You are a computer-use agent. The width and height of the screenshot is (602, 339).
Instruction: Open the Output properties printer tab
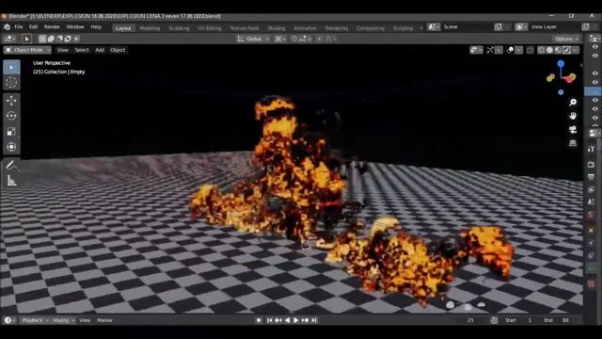592,177
